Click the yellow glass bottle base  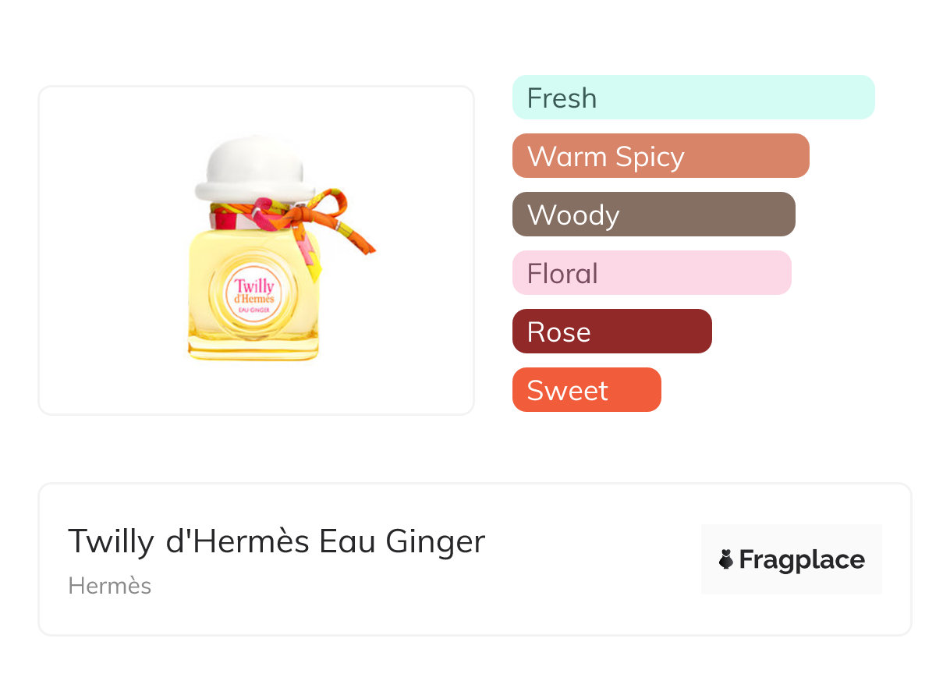253,349
